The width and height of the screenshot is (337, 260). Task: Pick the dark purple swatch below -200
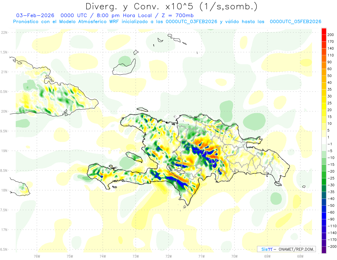click(x=324, y=250)
